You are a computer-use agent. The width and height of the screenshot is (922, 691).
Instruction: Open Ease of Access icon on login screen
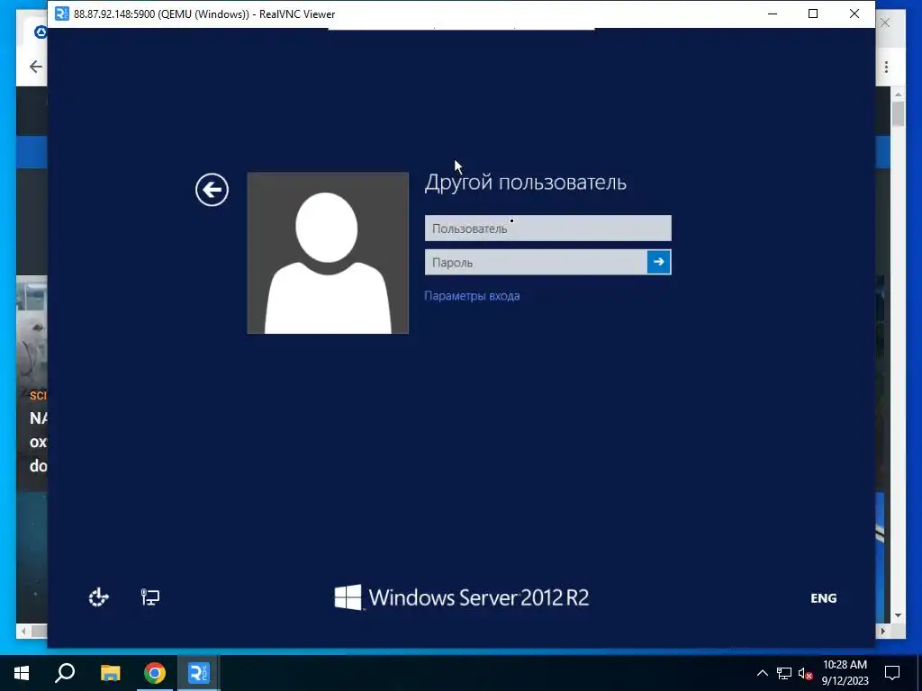(x=98, y=597)
